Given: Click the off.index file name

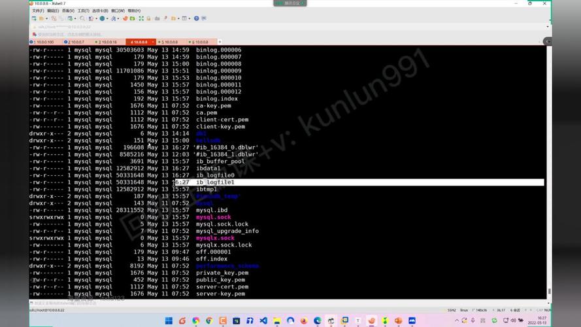Looking at the screenshot, I should [212, 259].
